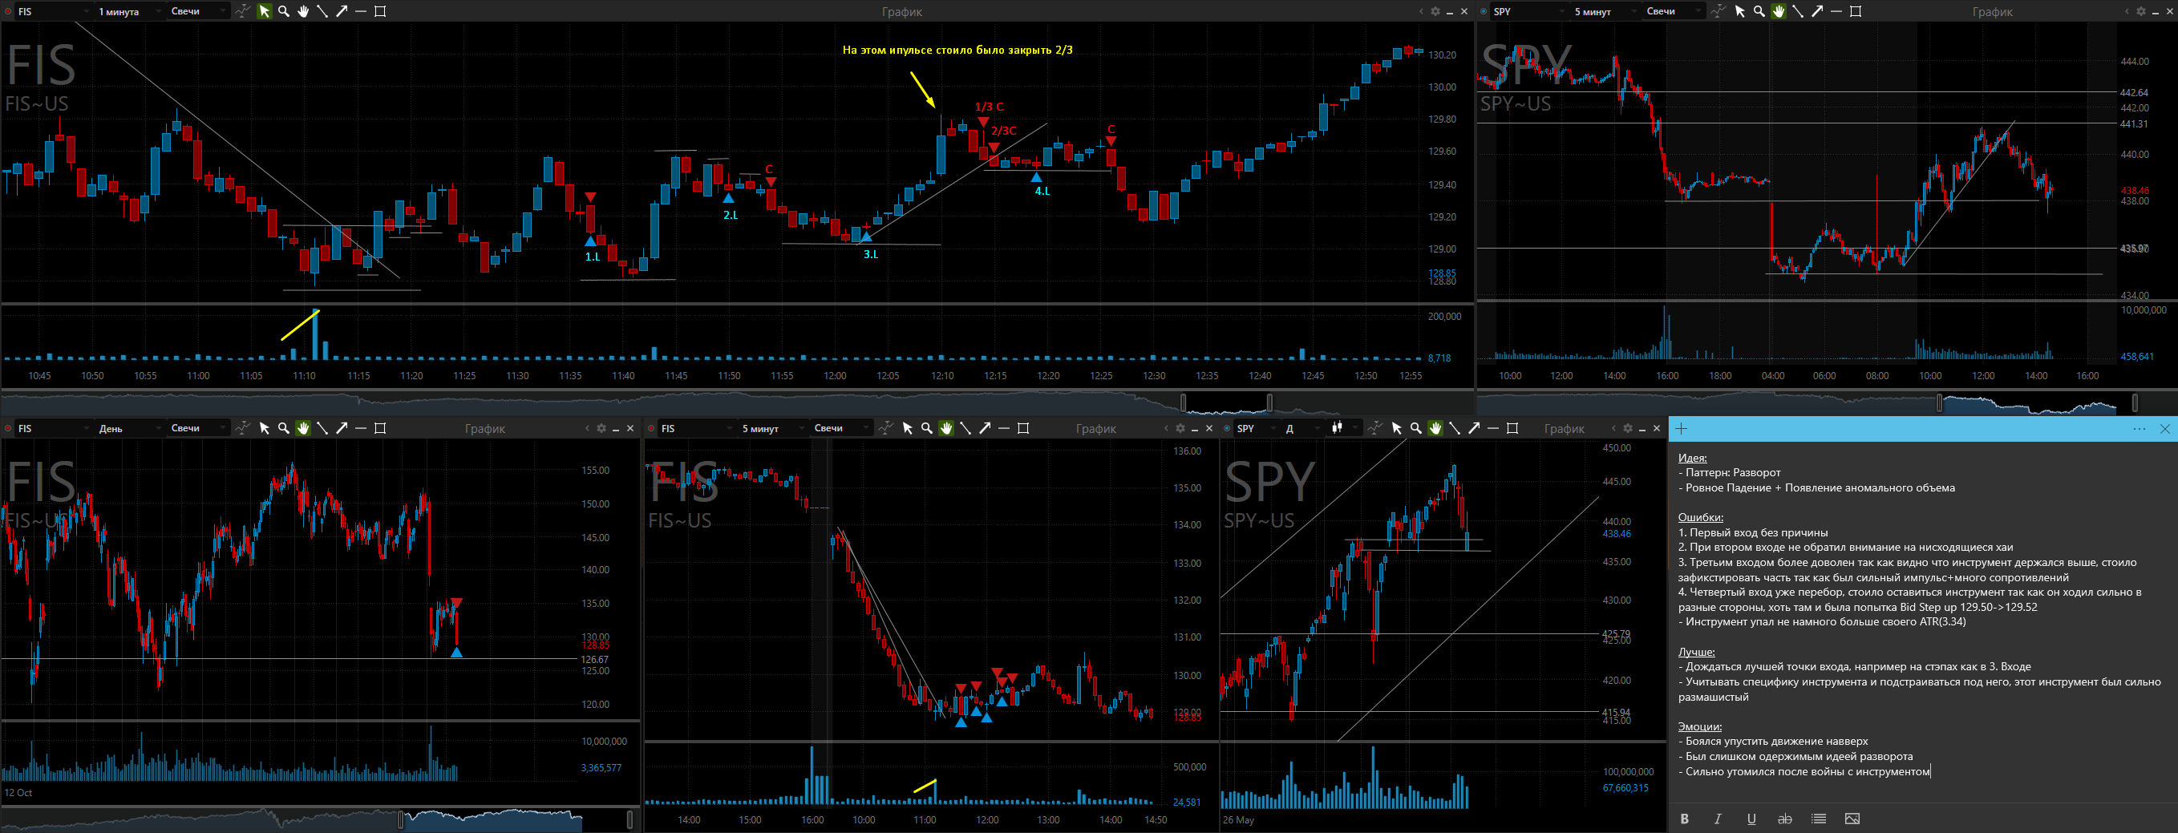Pick magnifier zoom tool in FIS 1 минута chart
The width and height of the screenshot is (2178, 833).
tap(284, 11)
